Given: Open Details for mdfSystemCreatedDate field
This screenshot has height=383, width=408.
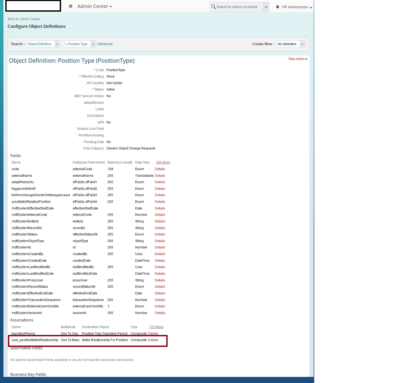Looking at the screenshot, I should tap(160, 261).
